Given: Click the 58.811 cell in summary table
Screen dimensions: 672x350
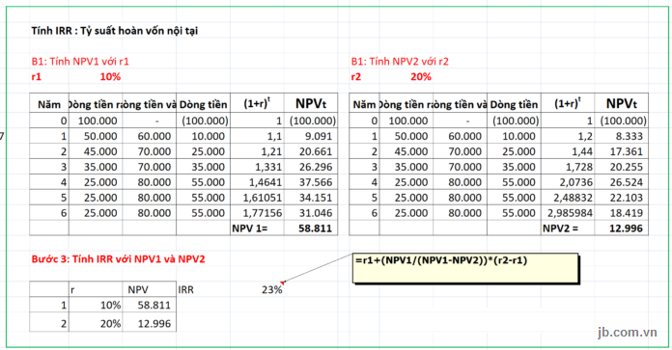Looking at the screenshot, I should pos(149,305).
